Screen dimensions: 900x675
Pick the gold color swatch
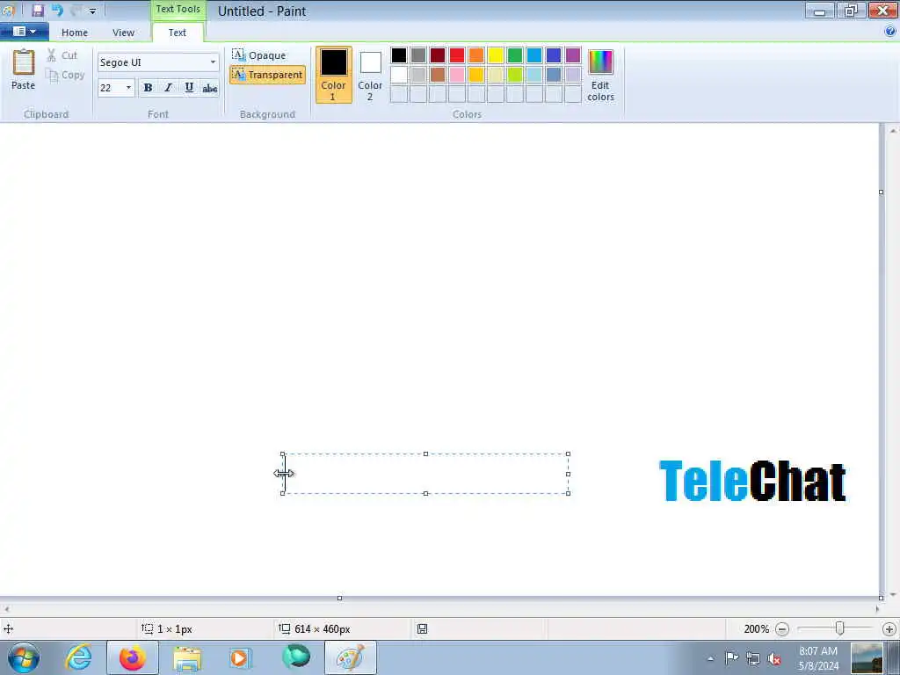(476, 75)
